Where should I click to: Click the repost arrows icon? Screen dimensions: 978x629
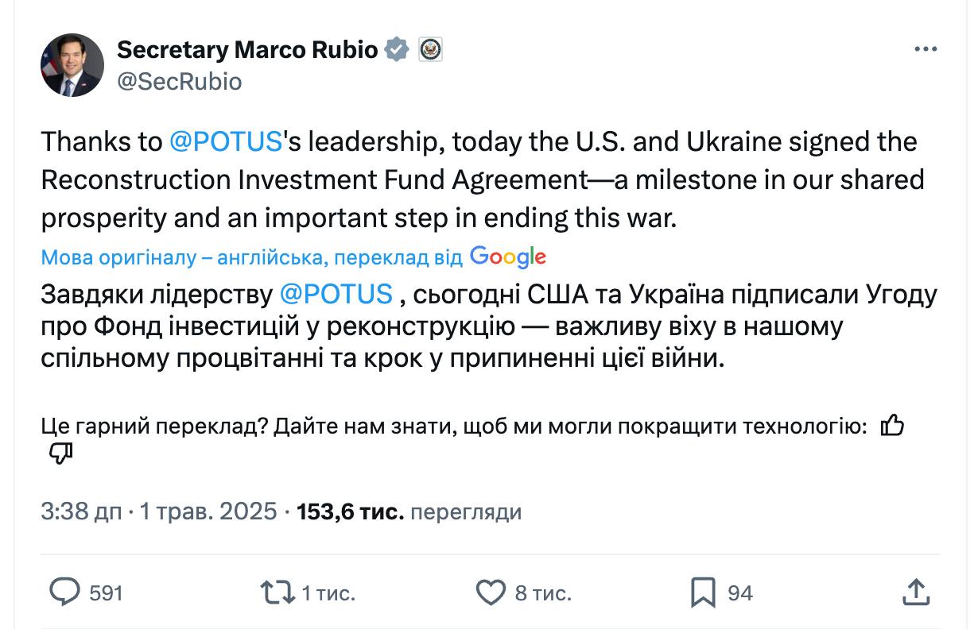coord(275,592)
